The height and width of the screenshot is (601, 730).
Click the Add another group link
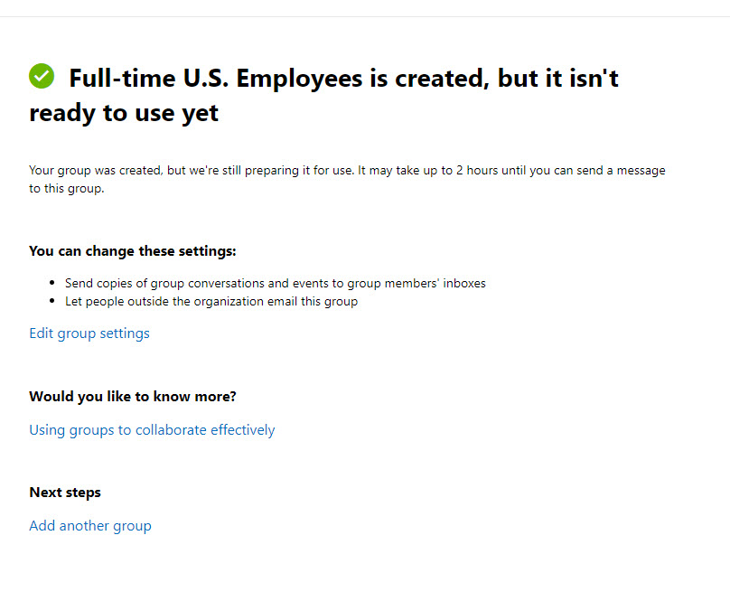point(90,526)
